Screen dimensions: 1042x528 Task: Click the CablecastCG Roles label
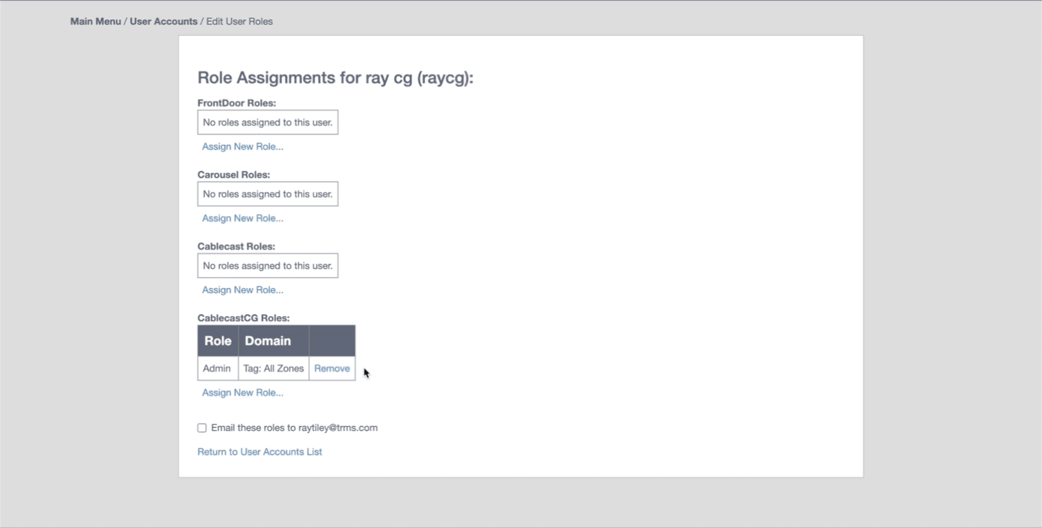point(243,318)
